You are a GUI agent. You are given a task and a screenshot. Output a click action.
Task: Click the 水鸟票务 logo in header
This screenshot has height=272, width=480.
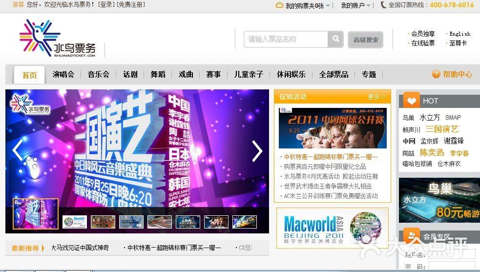(58, 38)
